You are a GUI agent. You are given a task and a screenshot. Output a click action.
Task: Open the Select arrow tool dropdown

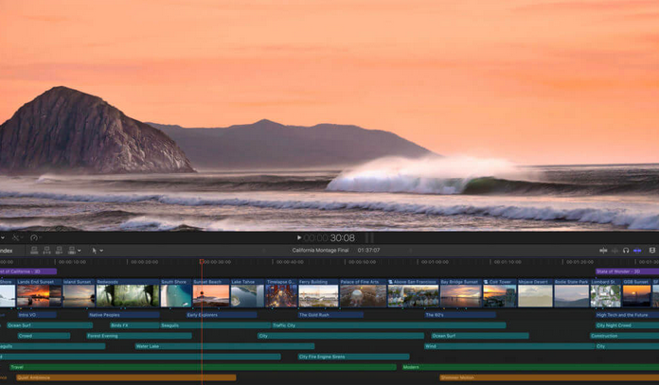(98, 251)
